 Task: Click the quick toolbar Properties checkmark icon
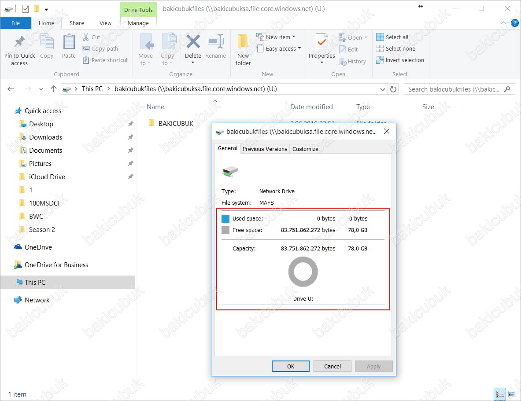26,9
